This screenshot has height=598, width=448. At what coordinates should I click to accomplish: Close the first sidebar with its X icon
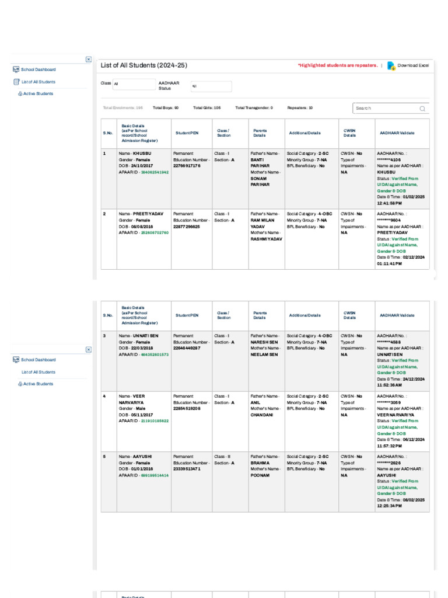tap(88, 59)
